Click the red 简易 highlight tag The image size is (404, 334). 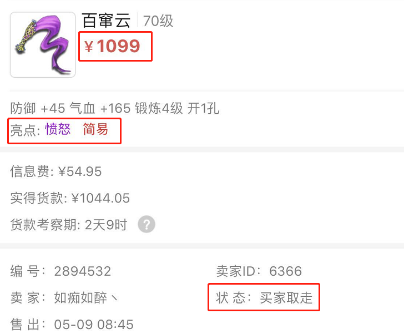[95, 129]
